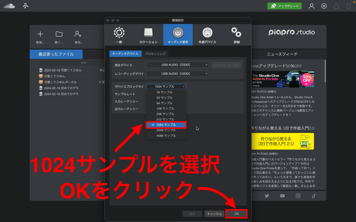Open the レコーディングデバイ USB AUDIO CODEC dropdown
Screen dimensions: 356x222
point(177,73)
